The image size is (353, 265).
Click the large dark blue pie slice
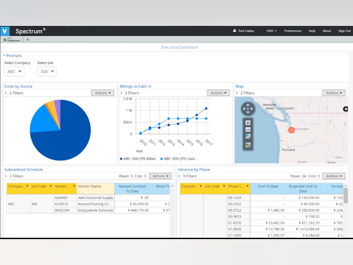[x=68, y=137]
